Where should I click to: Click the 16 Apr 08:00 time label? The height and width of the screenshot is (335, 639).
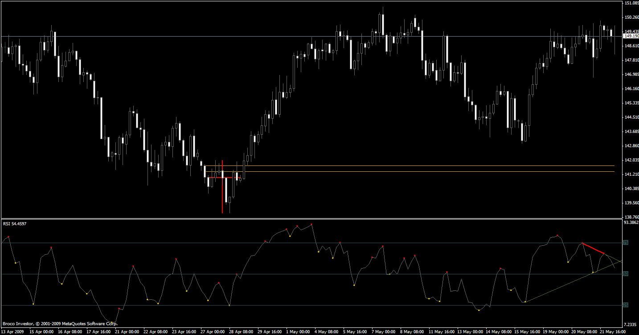(x=70, y=332)
